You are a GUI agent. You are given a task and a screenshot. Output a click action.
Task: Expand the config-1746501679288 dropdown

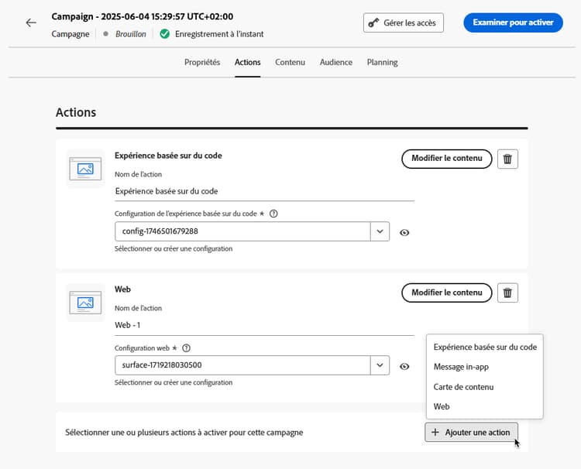click(380, 232)
